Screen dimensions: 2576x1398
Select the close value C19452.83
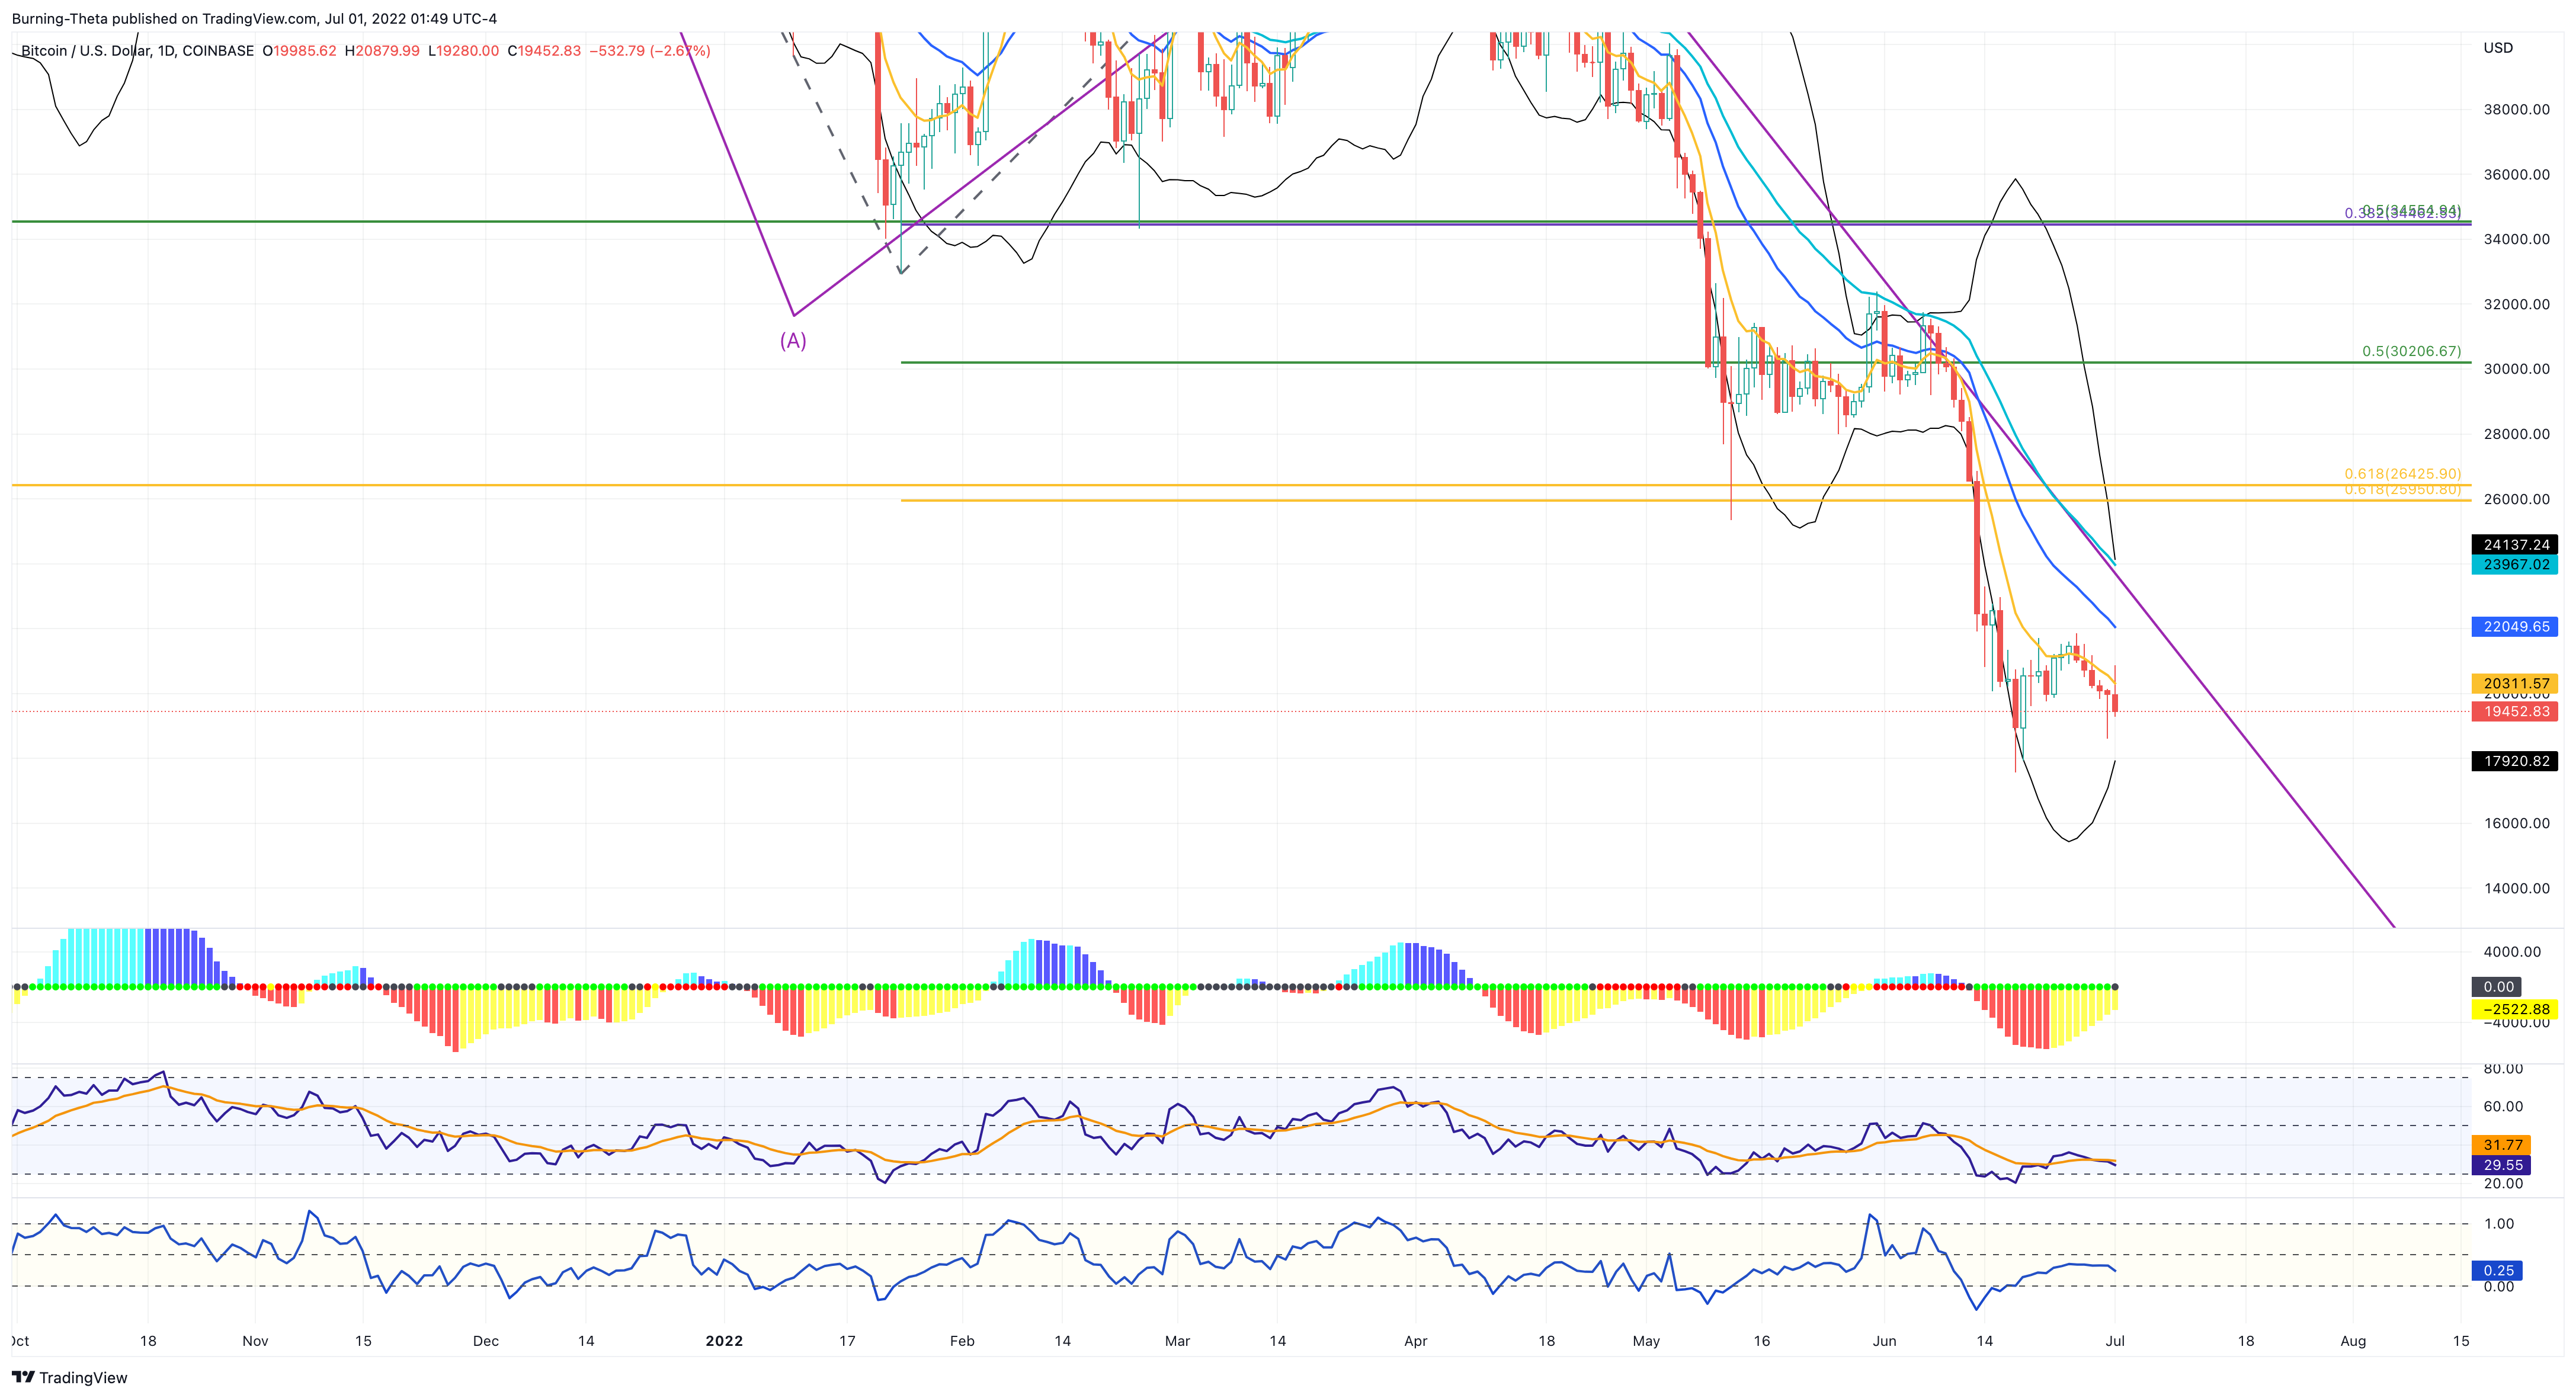(544, 51)
